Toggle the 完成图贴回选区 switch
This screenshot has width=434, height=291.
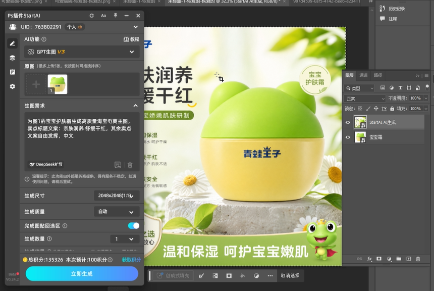pyautogui.click(x=134, y=226)
